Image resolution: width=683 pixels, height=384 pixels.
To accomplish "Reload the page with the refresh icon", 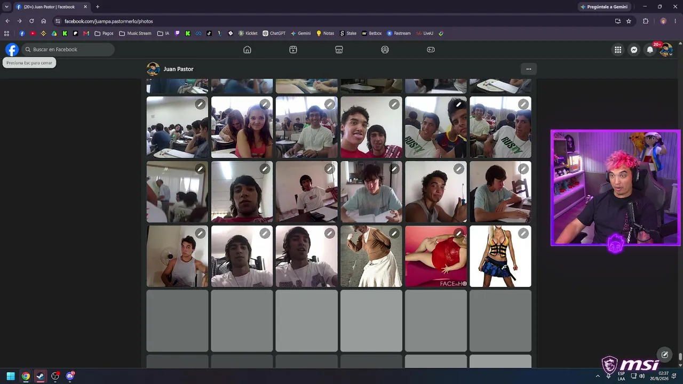I will coord(31,21).
